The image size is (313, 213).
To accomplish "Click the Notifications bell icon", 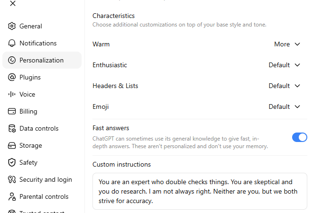I will coord(12,43).
